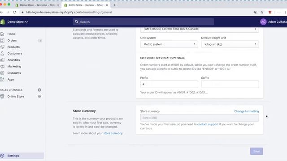Click Change formatting link
Screen dimensions: 287x161
pos(246,111)
